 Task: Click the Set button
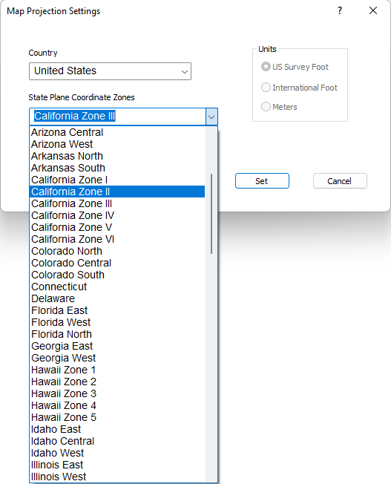[x=262, y=181]
